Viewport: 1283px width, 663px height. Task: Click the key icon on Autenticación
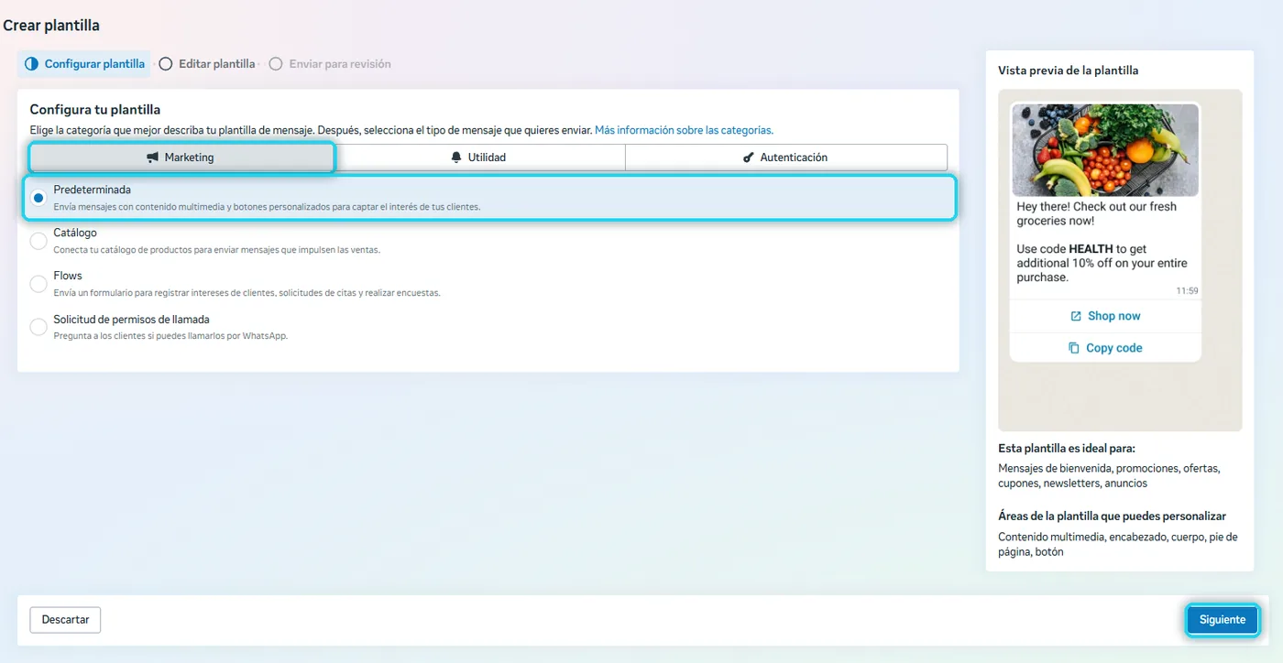(x=749, y=158)
